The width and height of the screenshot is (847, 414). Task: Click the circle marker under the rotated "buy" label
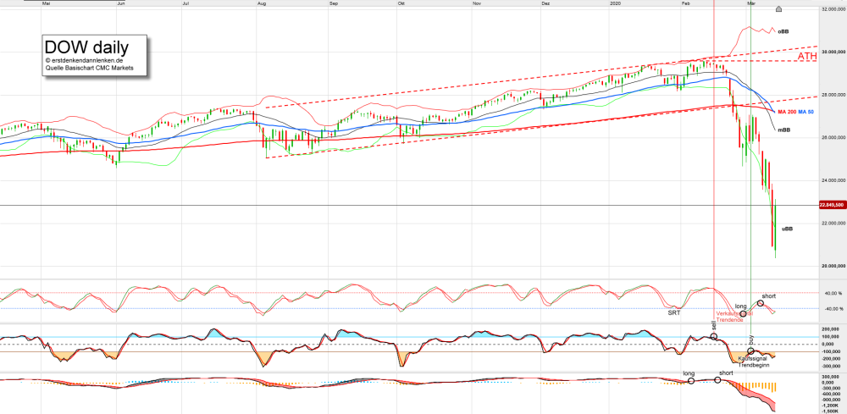[x=750, y=351]
